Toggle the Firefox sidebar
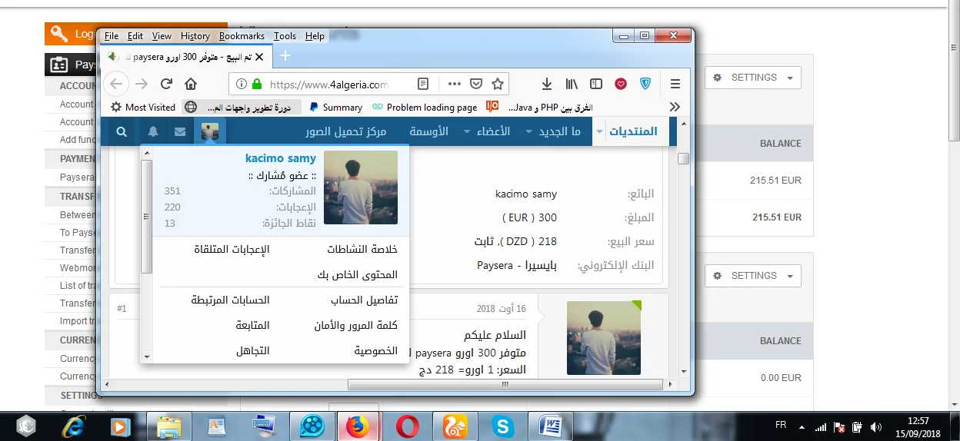The height and width of the screenshot is (441, 960). (x=596, y=84)
